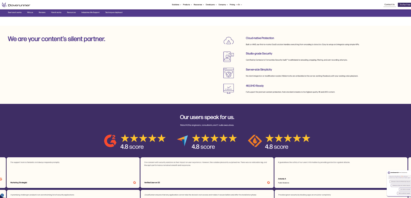Click the Studio-grade Security icon
The image size is (411, 198).
(x=228, y=57)
